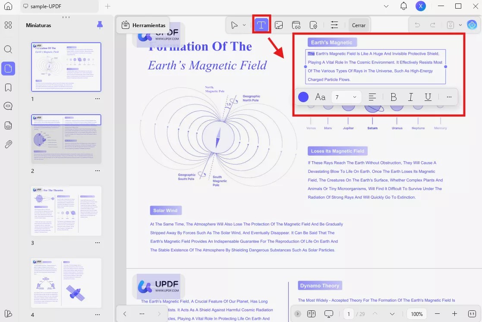The width and height of the screenshot is (482, 322).
Task: Open more text formatting options
Action: [x=449, y=97]
